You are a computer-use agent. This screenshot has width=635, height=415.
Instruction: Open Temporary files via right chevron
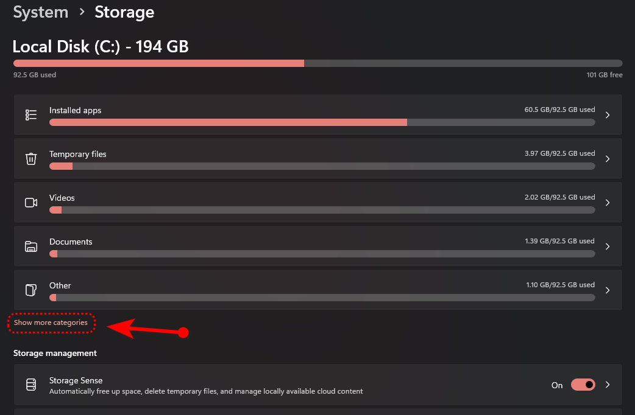608,159
